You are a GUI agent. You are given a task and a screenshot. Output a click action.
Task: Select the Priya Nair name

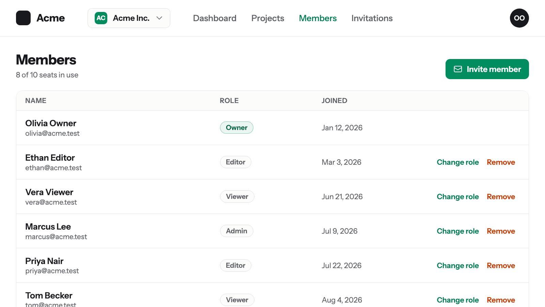tap(44, 261)
